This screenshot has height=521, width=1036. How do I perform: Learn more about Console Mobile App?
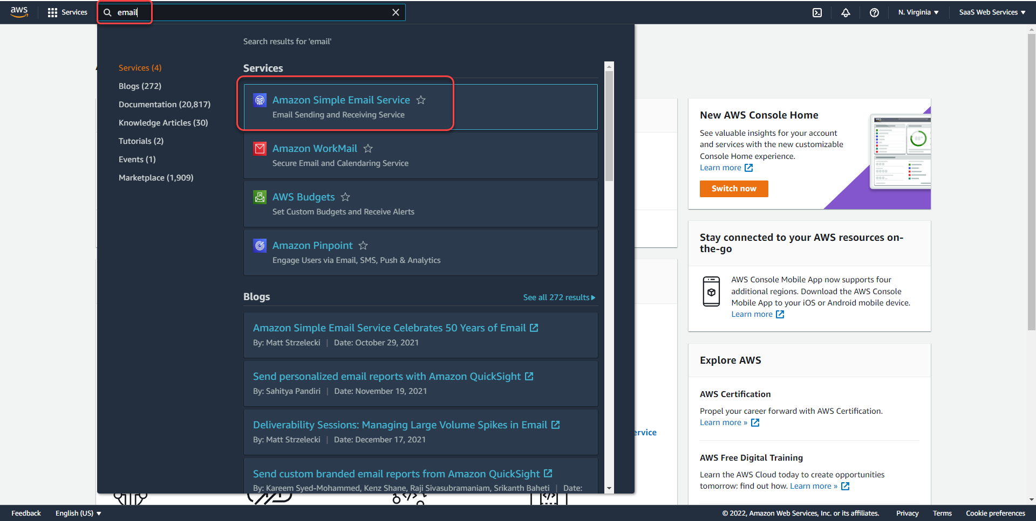point(758,314)
